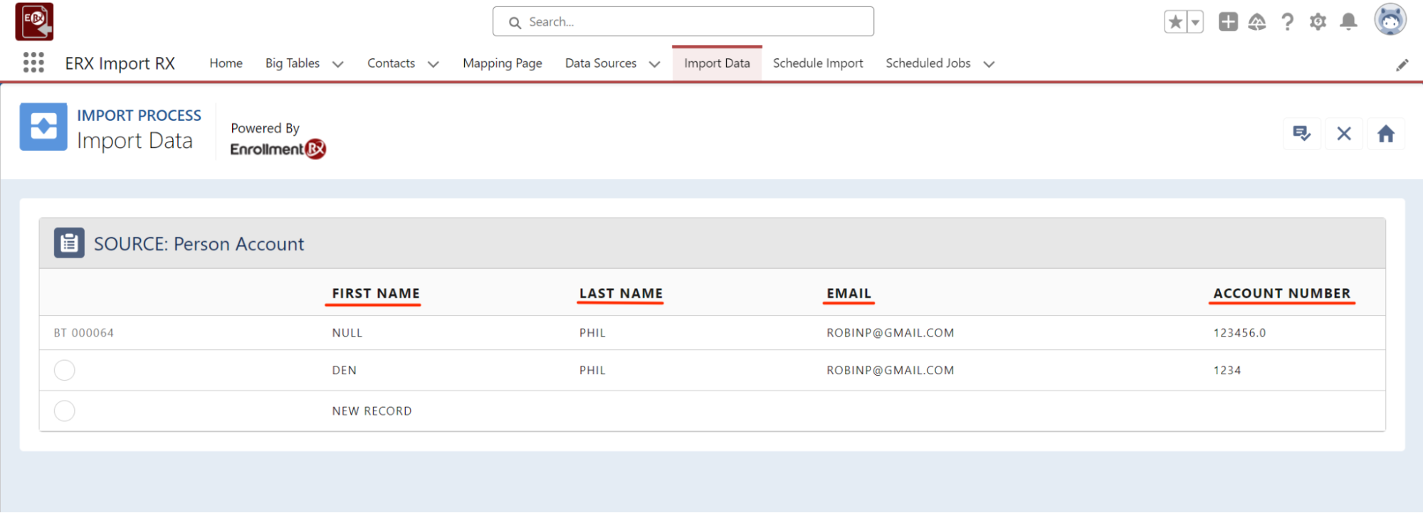Open the global actions plus icon
The image size is (1423, 513).
1228,22
